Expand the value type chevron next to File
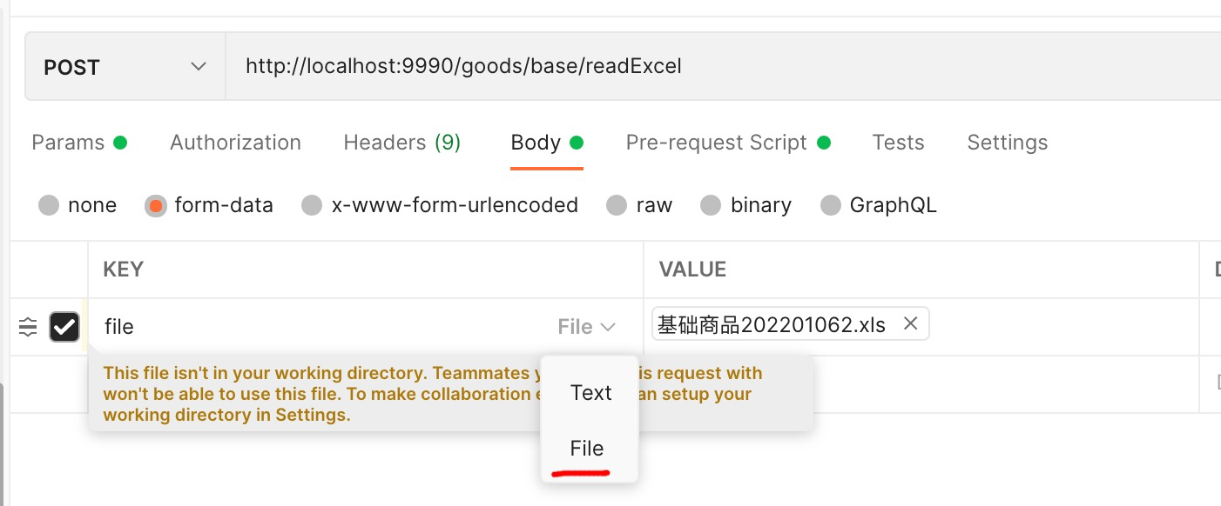The width and height of the screenshot is (1221, 506). (607, 326)
